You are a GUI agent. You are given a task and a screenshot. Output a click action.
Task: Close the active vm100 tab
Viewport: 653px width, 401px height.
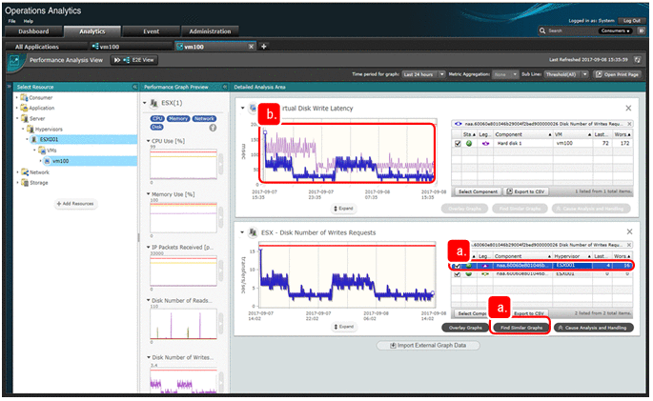[250, 46]
